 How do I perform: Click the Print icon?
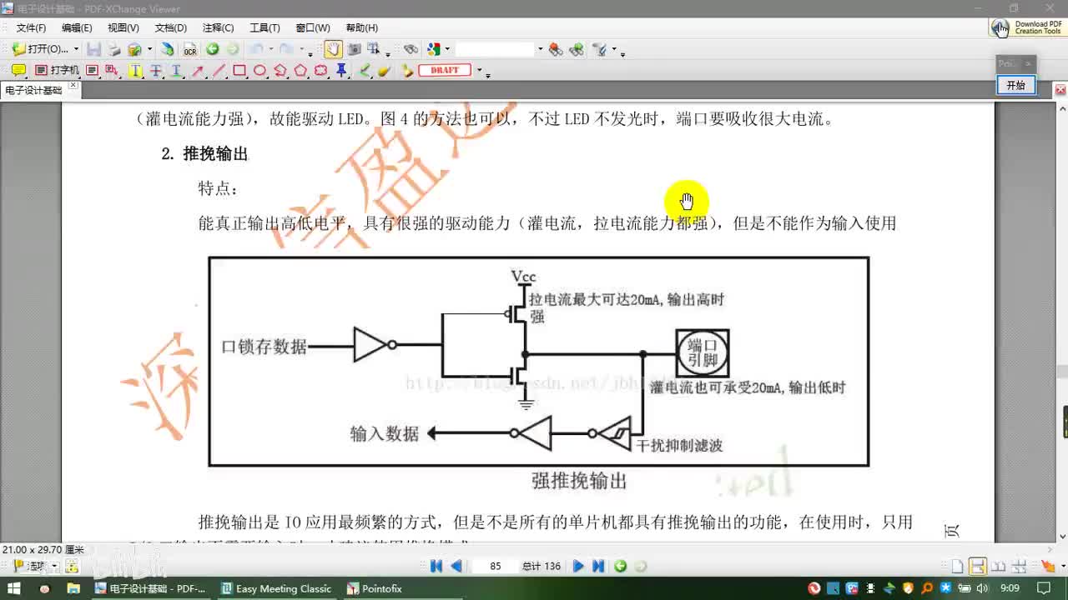[x=114, y=49]
